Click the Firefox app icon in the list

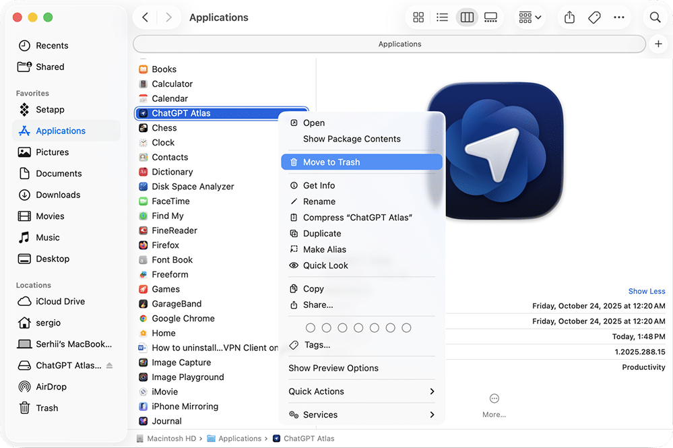pyautogui.click(x=143, y=245)
